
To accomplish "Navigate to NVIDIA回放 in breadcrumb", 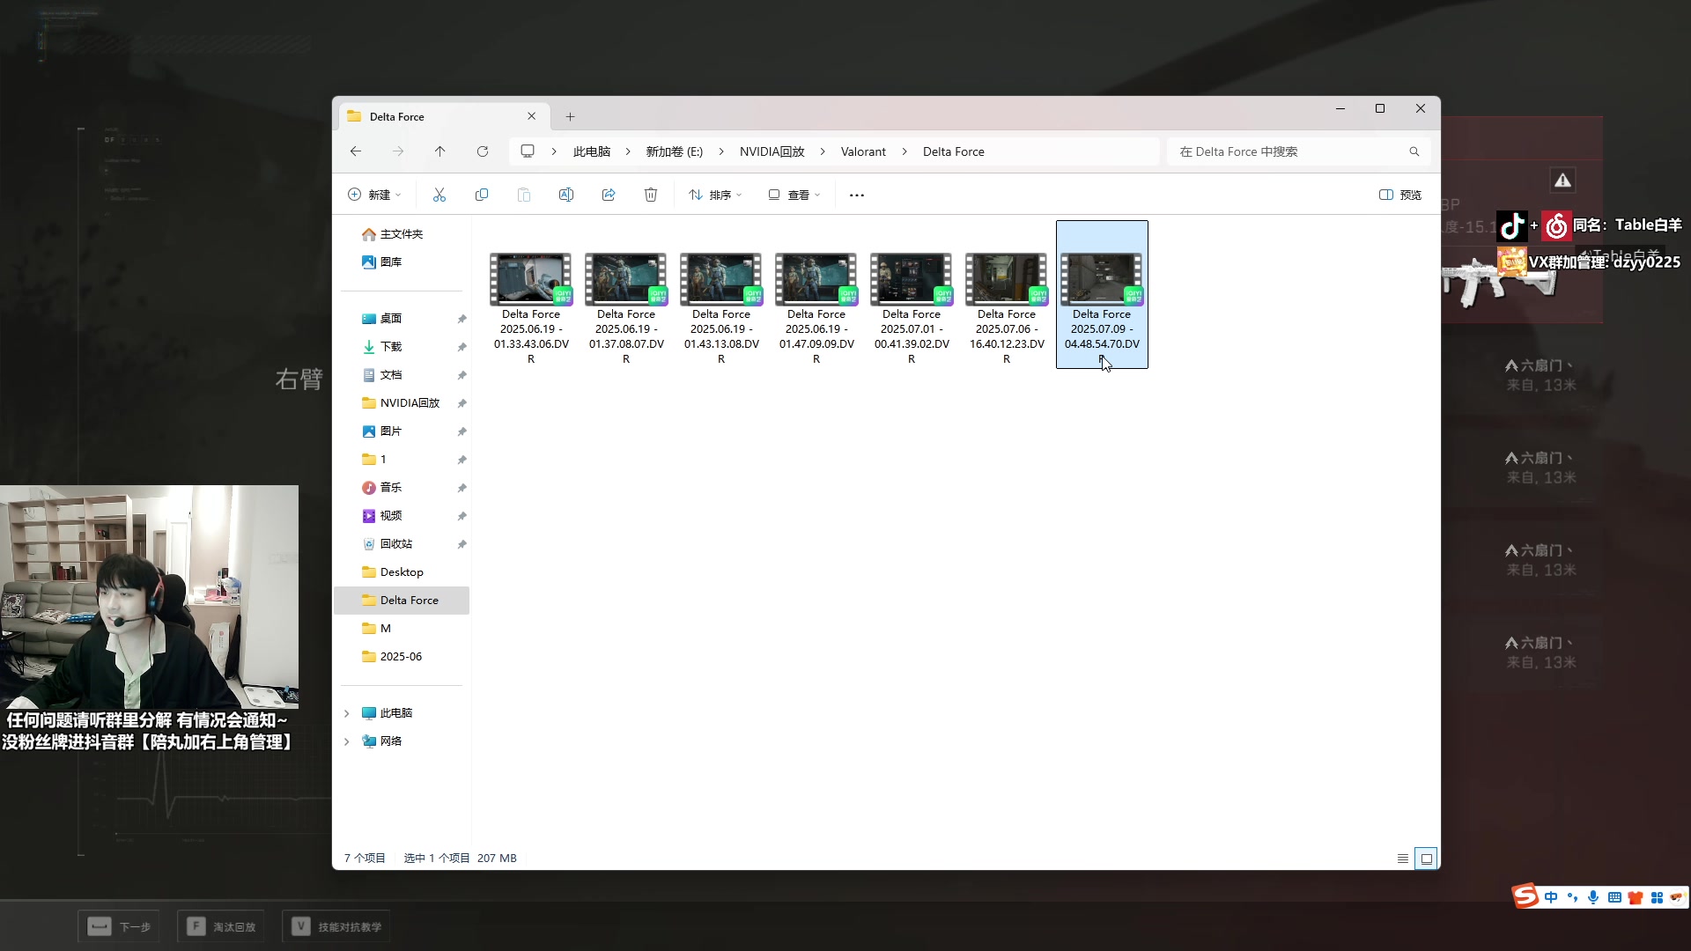I will pyautogui.click(x=772, y=151).
